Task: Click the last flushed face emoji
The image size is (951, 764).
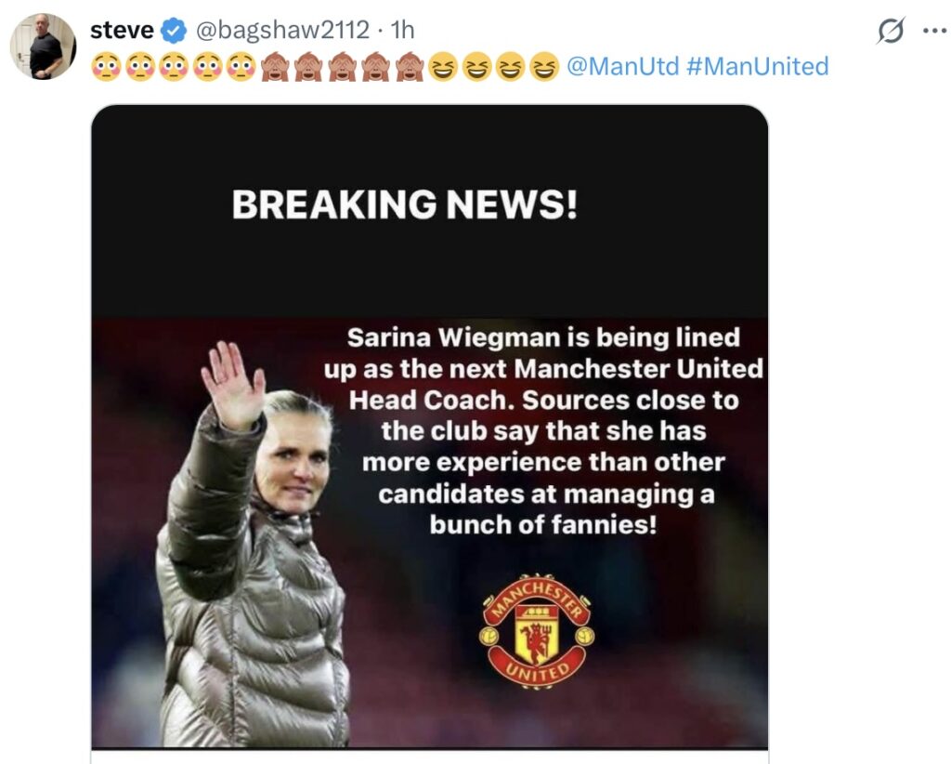Action: pyautogui.click(x=241, y=67)
